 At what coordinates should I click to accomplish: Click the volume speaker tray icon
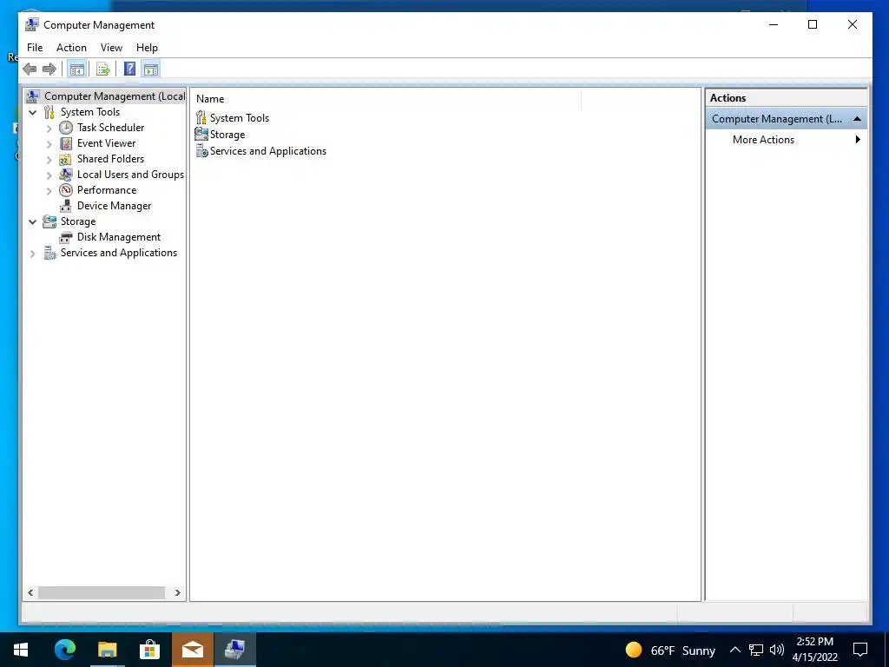(777, 650)
